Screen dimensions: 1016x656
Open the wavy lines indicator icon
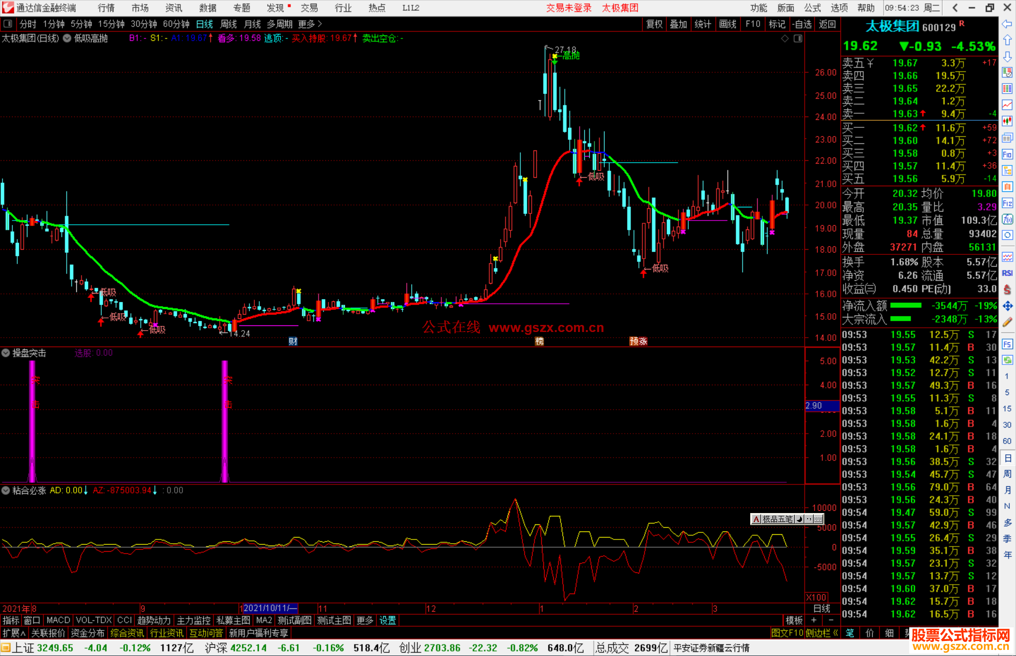click(1007, 257)
